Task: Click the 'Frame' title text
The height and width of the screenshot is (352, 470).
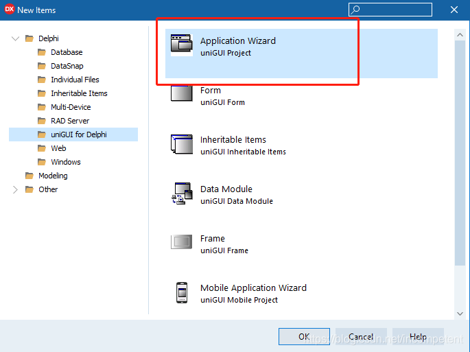Action: (213, 239)
